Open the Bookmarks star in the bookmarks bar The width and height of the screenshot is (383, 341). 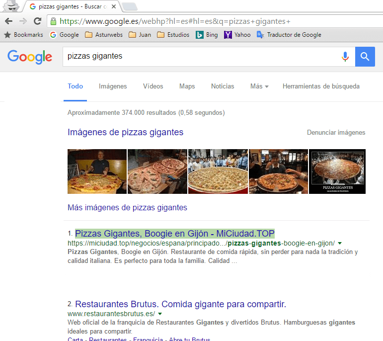[24, 35]
